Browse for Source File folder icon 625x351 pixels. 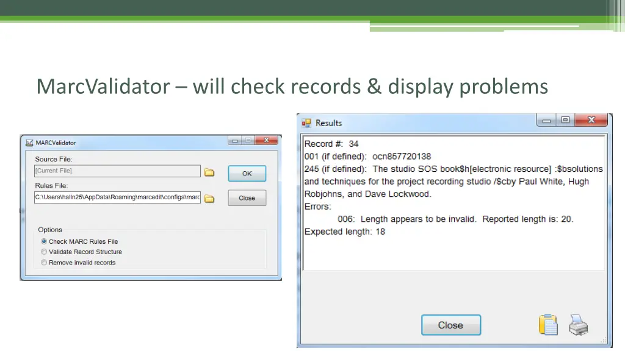[x=209, y=172]
